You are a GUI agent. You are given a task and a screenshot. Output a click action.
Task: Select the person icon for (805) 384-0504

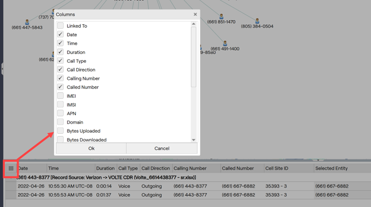[x=257, y=21]
